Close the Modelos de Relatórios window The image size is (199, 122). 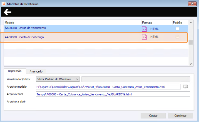192,4
